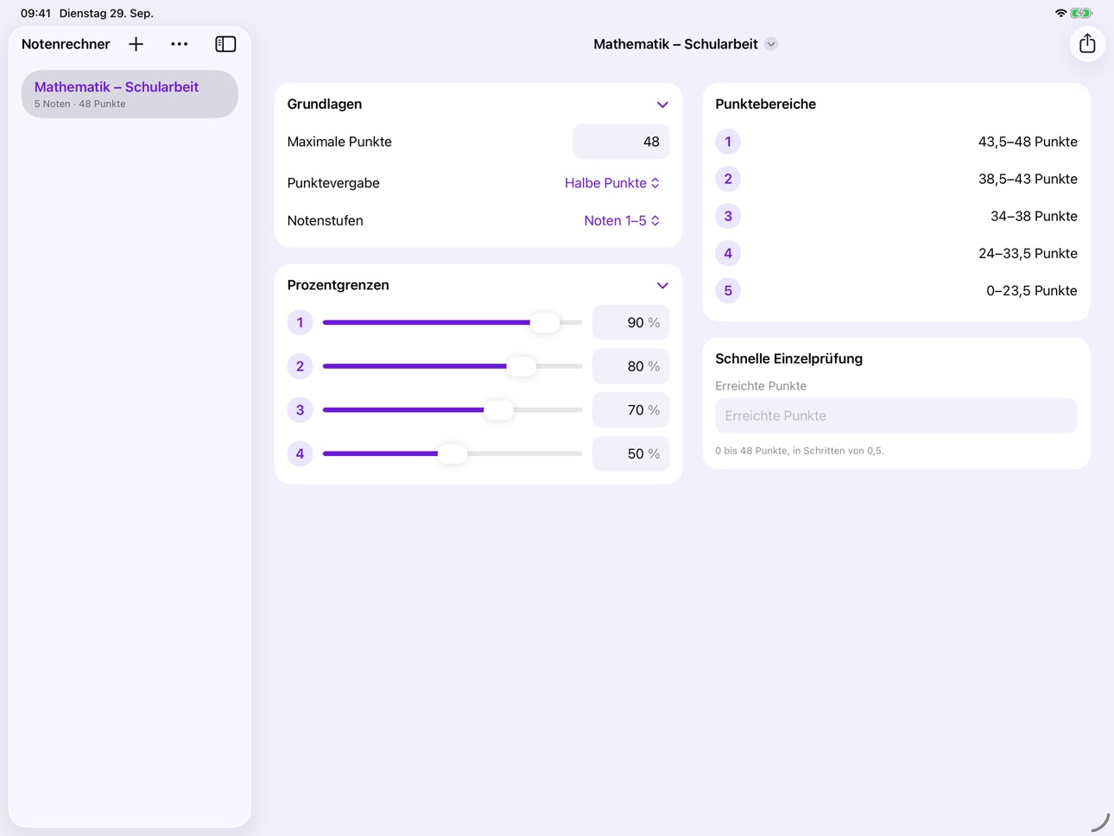Click grade 4 badge in Prozentgrenzen
Viewport: 1114px width, 836px height.
coord(300,453)
